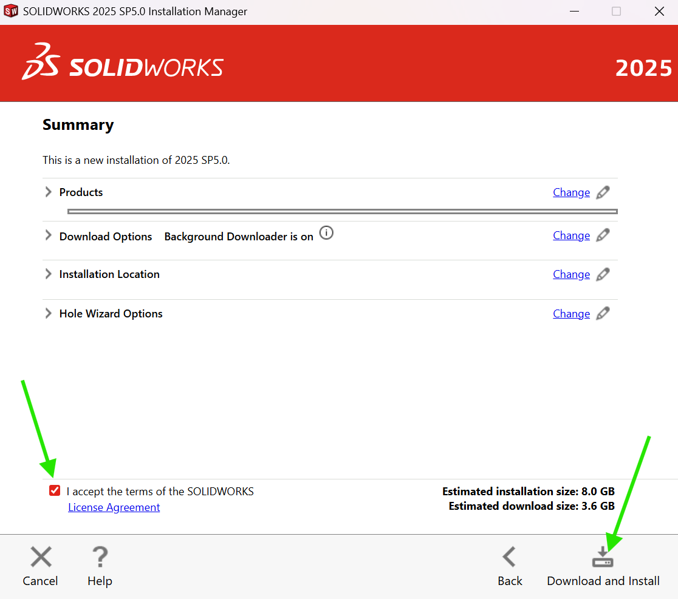Viewport: 678px width, 599px height.
Task: Open the License Agreement link
Action: [114, 507]
